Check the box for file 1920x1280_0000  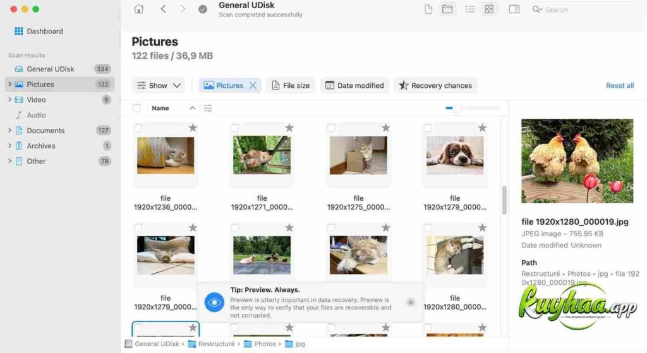[428, 227]
